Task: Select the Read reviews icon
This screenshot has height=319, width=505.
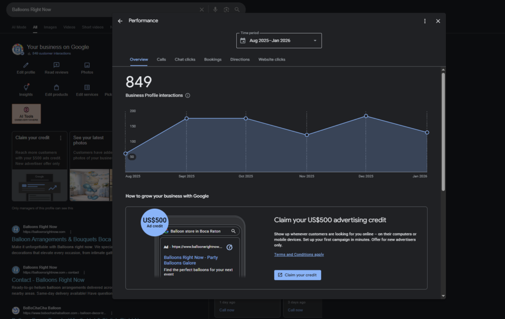Action: (x=56, y=64)
